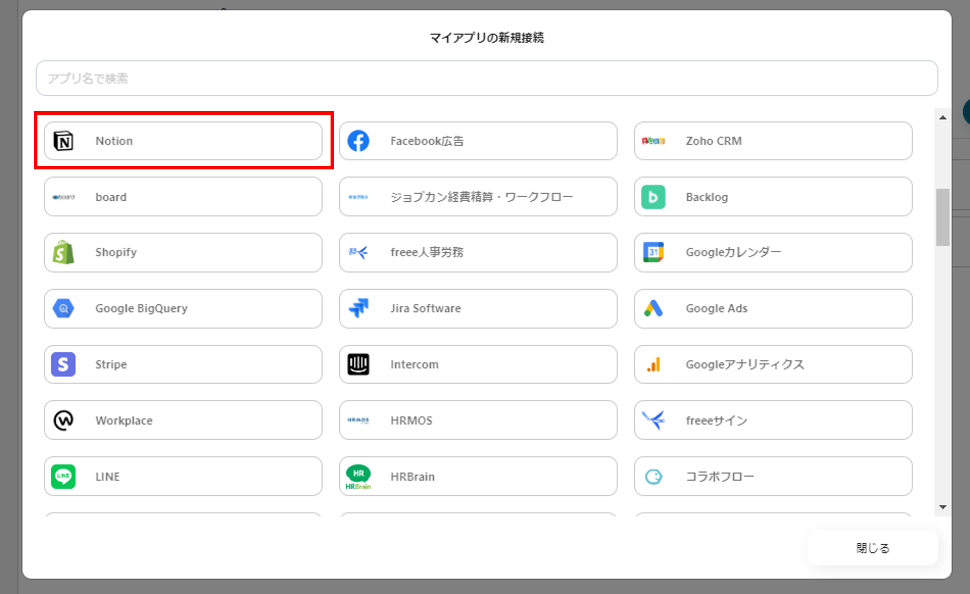Select the Google BigQuery app
Viewport: 970px width, 594px height.
183,308
